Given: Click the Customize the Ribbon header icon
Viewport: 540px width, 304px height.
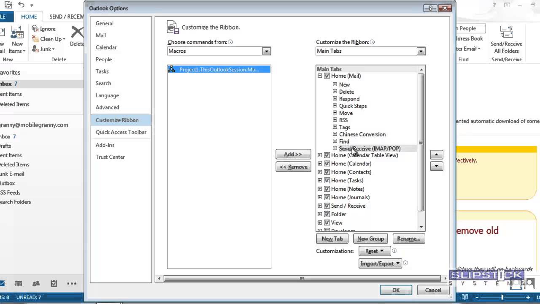Looking at the screenshot, I should coord(173,27).
